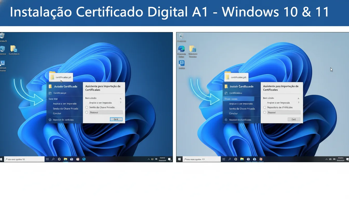Click taskbar search box in left screenshot

[x=24, y=159]
